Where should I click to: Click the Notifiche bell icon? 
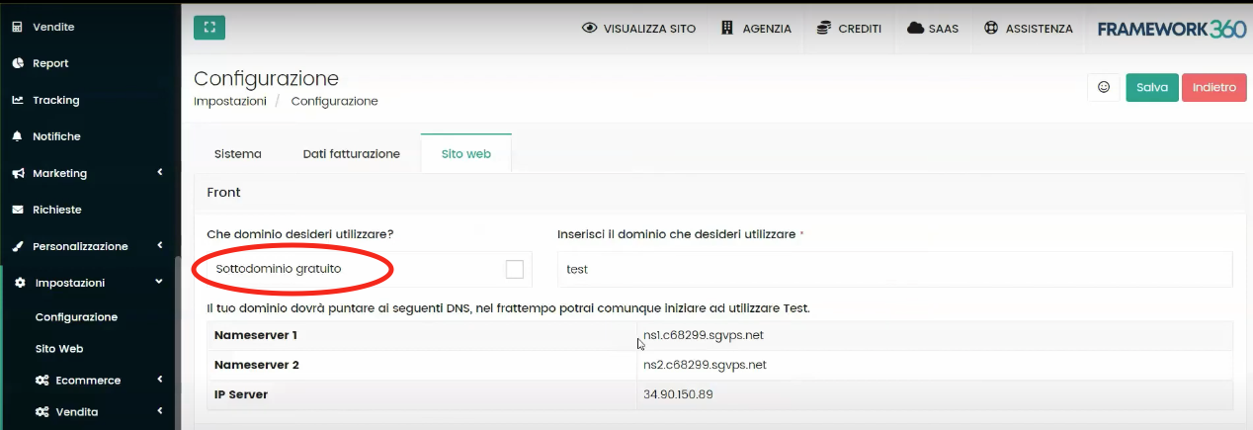pos(18,136)
